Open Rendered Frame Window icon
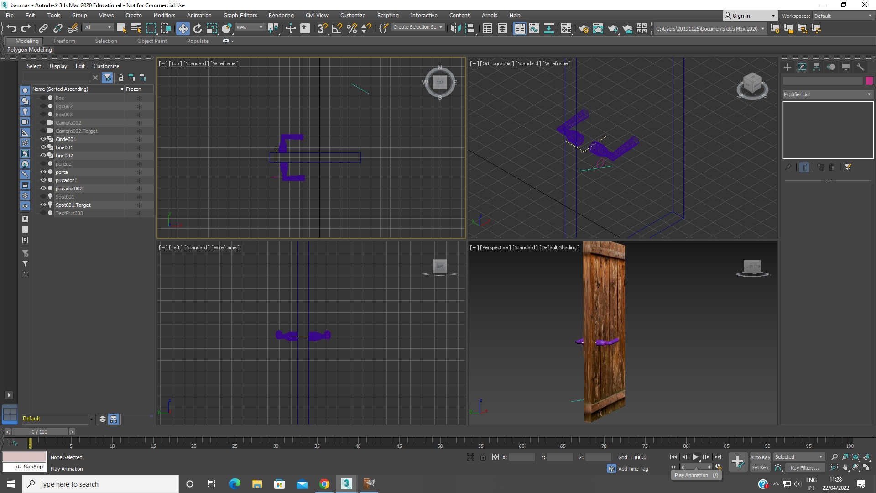876x493 pixels. click(x=598, y=28)
